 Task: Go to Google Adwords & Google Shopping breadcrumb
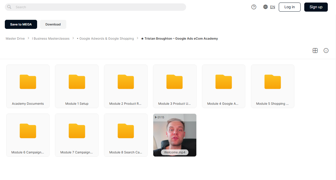(x=105, y=38)
